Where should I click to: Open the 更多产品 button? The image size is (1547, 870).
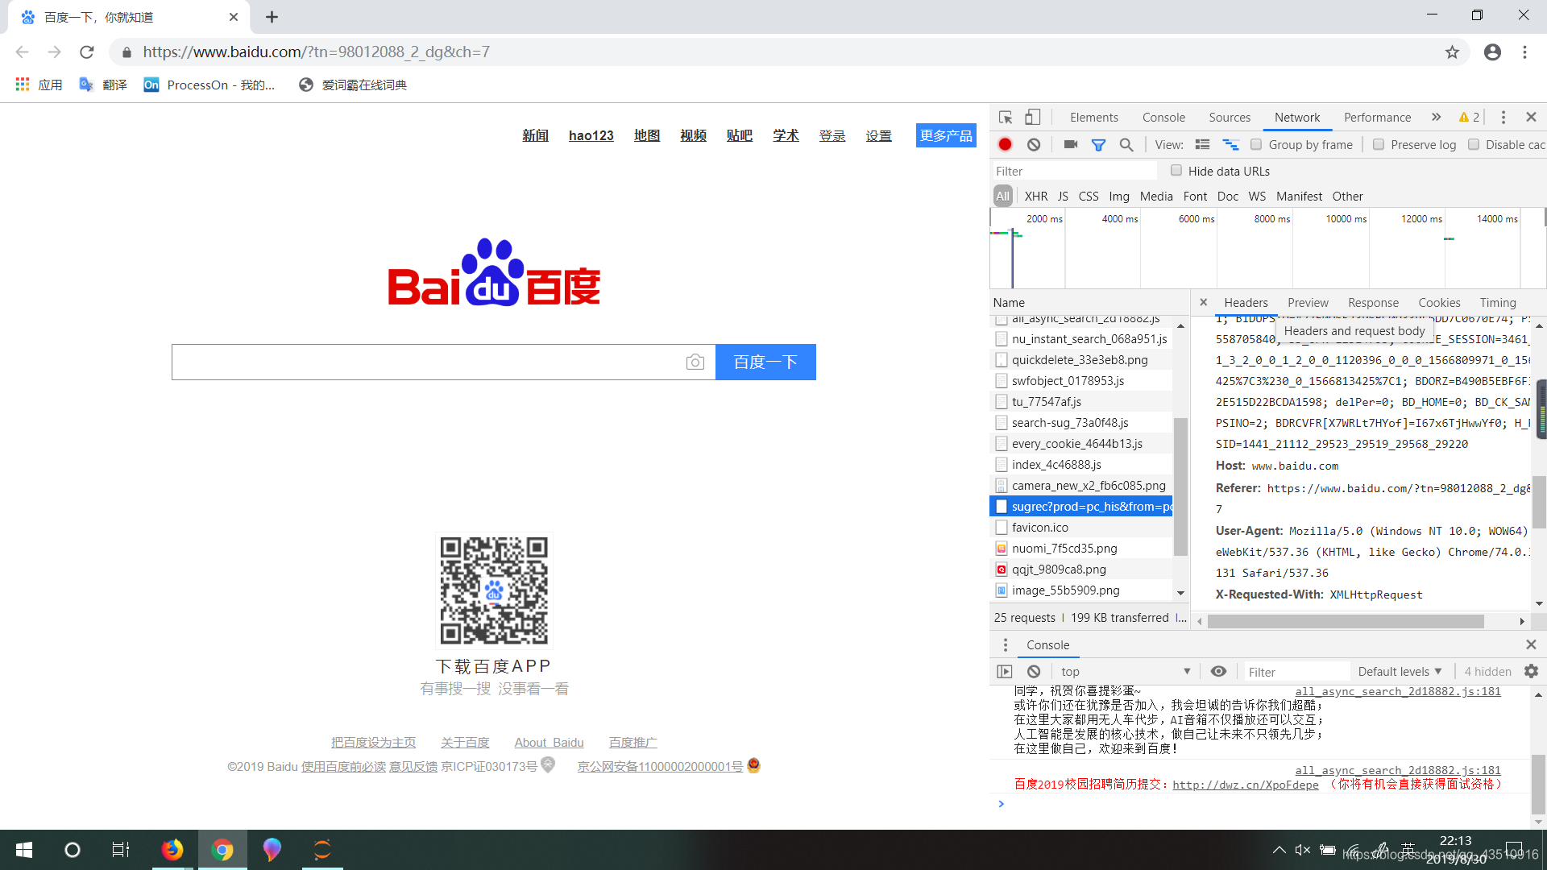(x=946, y=135)
